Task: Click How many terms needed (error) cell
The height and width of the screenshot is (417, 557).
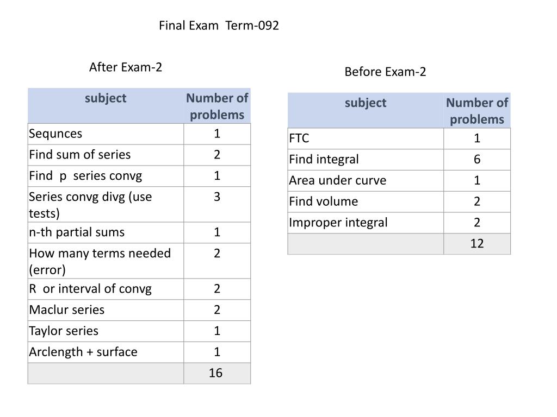Action: (106, 261)
